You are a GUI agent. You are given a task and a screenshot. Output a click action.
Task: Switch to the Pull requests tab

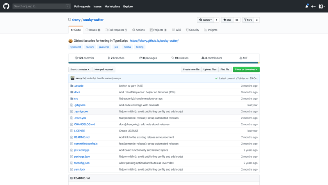point(116,30)
